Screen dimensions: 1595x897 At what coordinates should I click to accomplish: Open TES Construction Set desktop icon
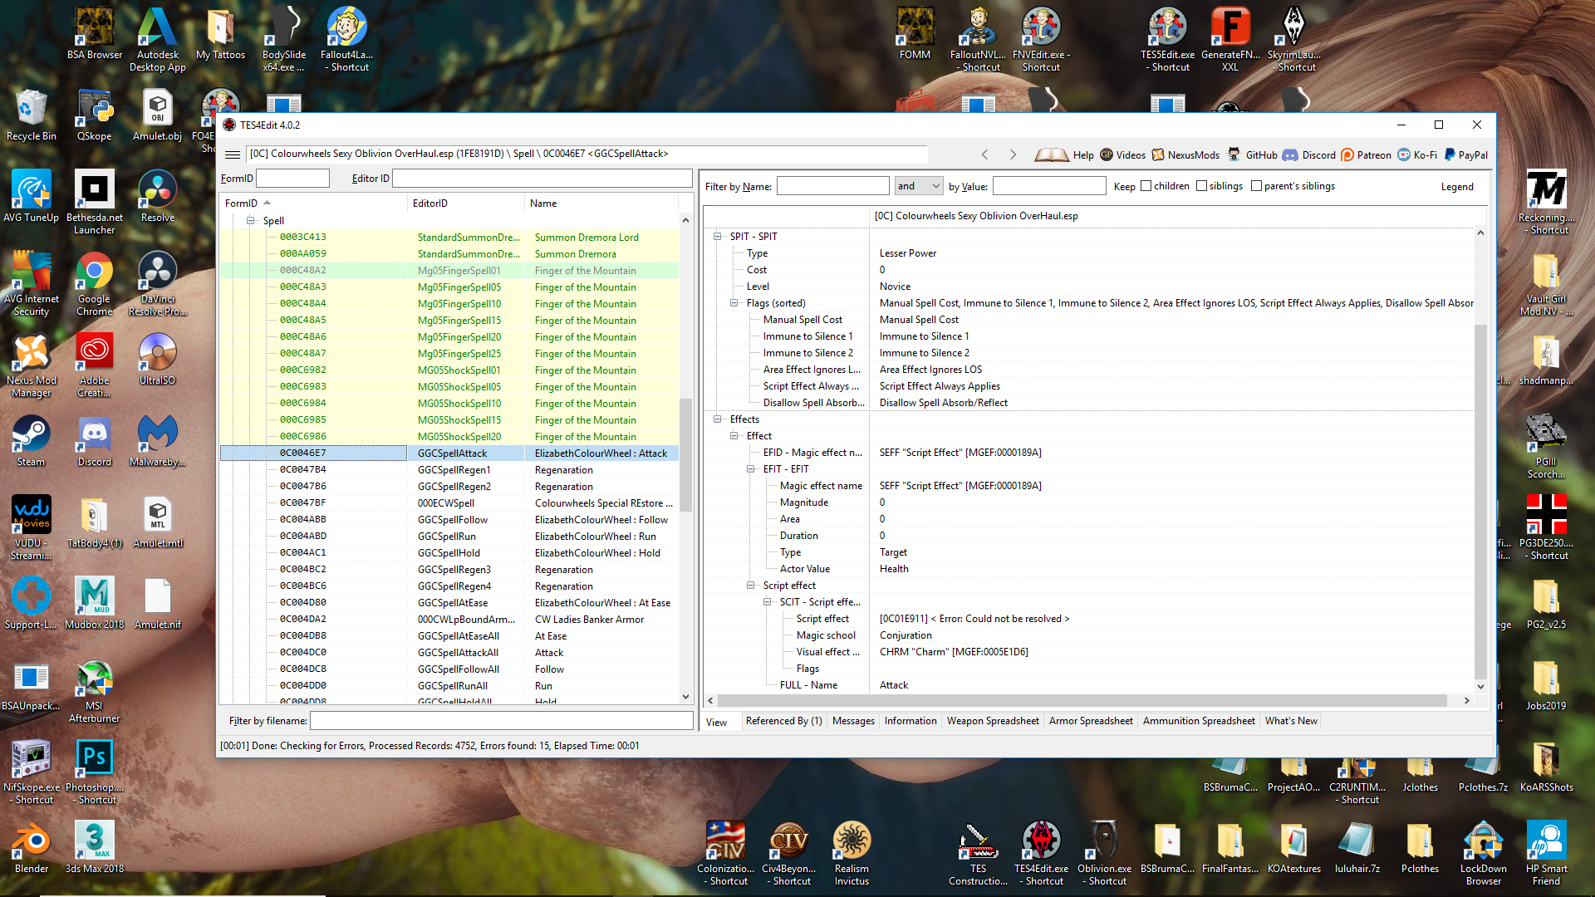click(979, 854)
